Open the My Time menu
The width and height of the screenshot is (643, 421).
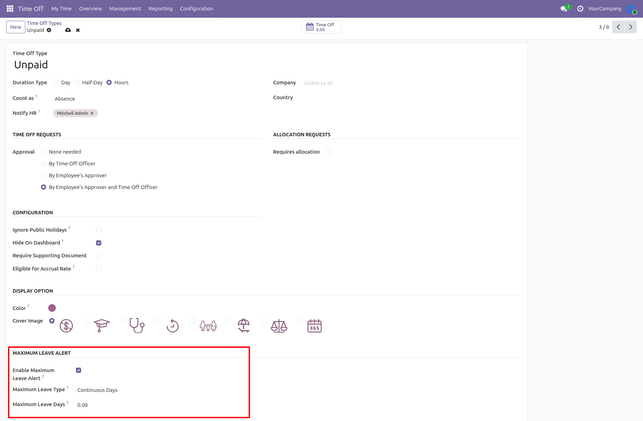[61, 9]
